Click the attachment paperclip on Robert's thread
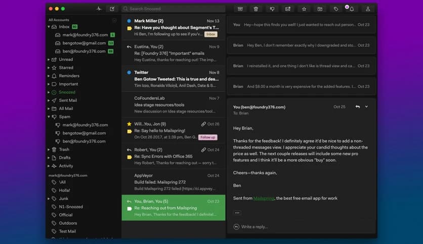This screenshot has width=423, height=244. pos(203,150)
